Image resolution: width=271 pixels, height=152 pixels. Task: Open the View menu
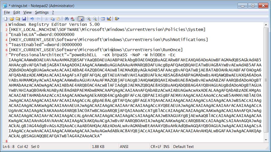point(28,12)
